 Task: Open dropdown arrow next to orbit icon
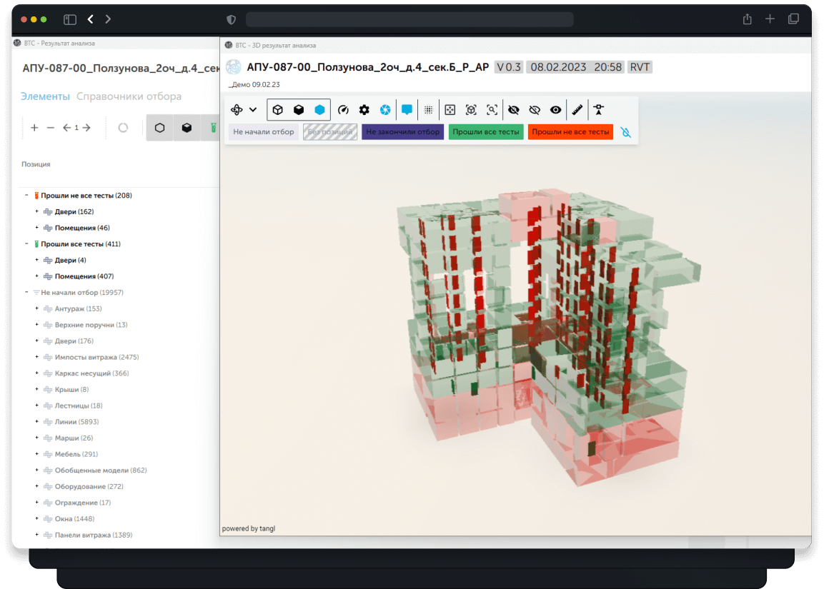pos(253,110)
